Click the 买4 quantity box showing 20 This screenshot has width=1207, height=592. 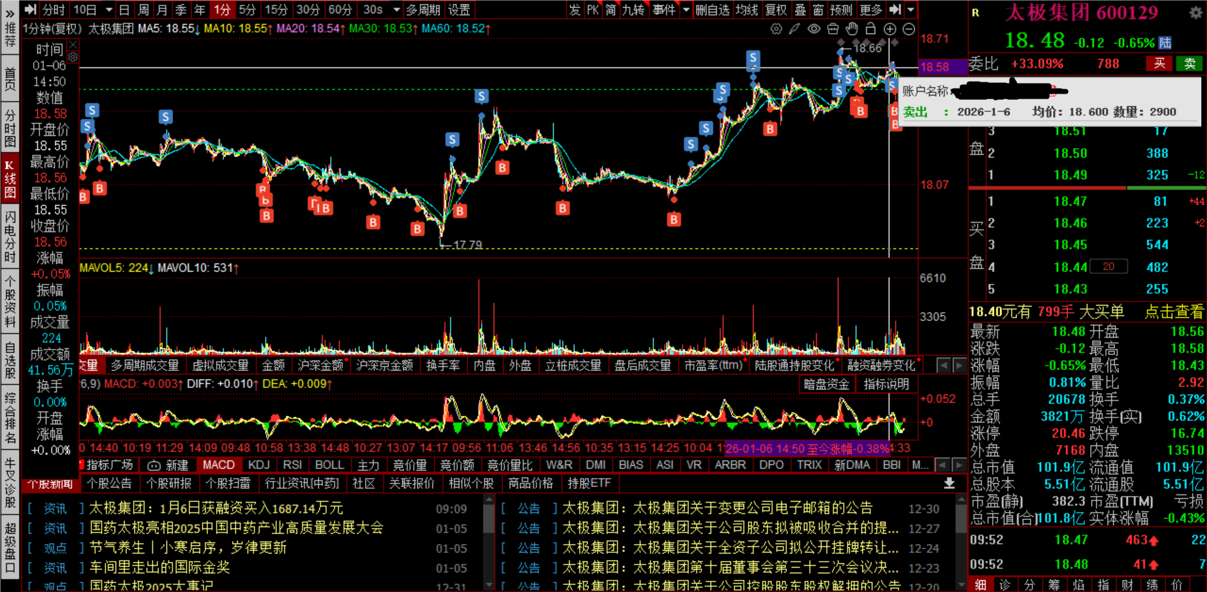tap(1108, 266)
